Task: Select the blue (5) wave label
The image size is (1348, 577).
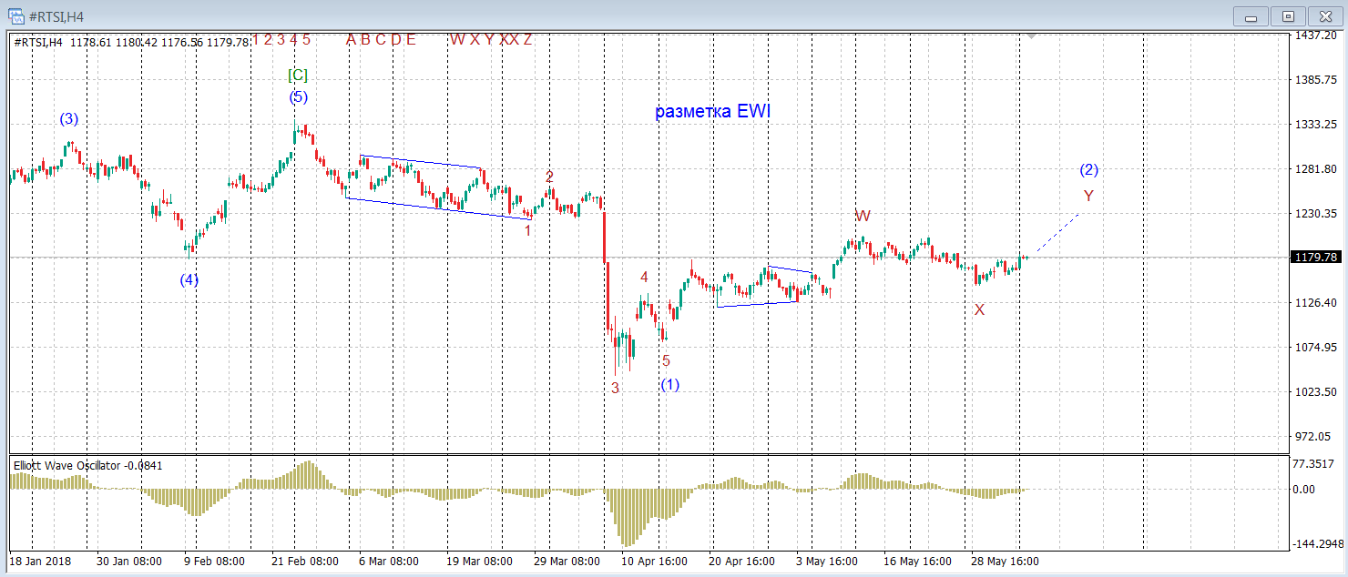Action: point(299,96)
